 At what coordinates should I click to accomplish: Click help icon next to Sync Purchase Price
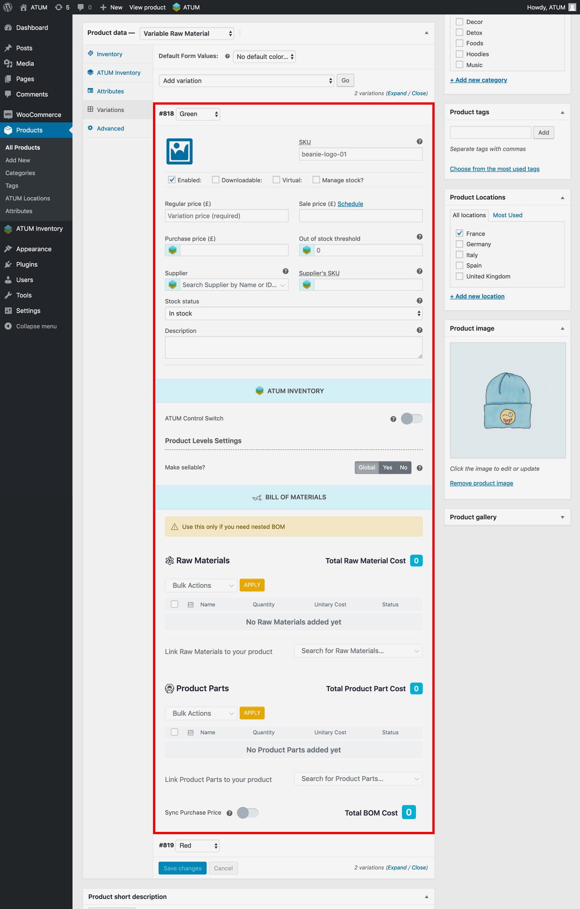tap(229, 813)
